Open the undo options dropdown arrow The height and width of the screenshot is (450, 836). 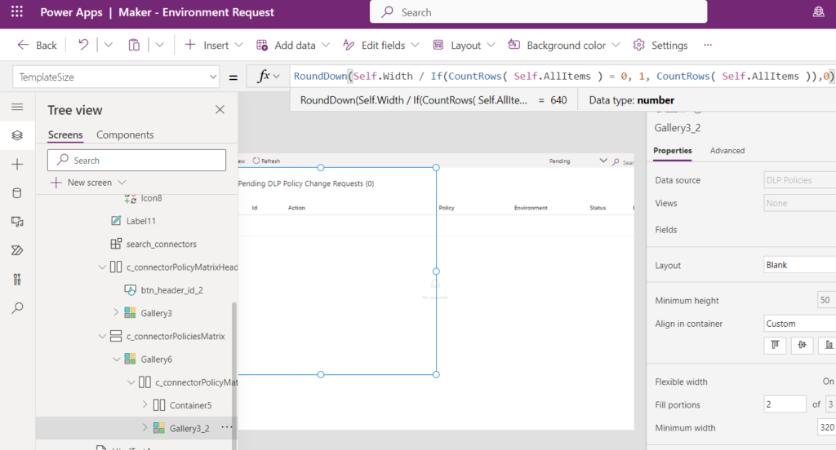(x=109, y=46)
